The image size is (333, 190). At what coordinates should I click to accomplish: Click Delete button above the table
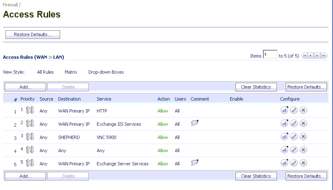[68, 87]
